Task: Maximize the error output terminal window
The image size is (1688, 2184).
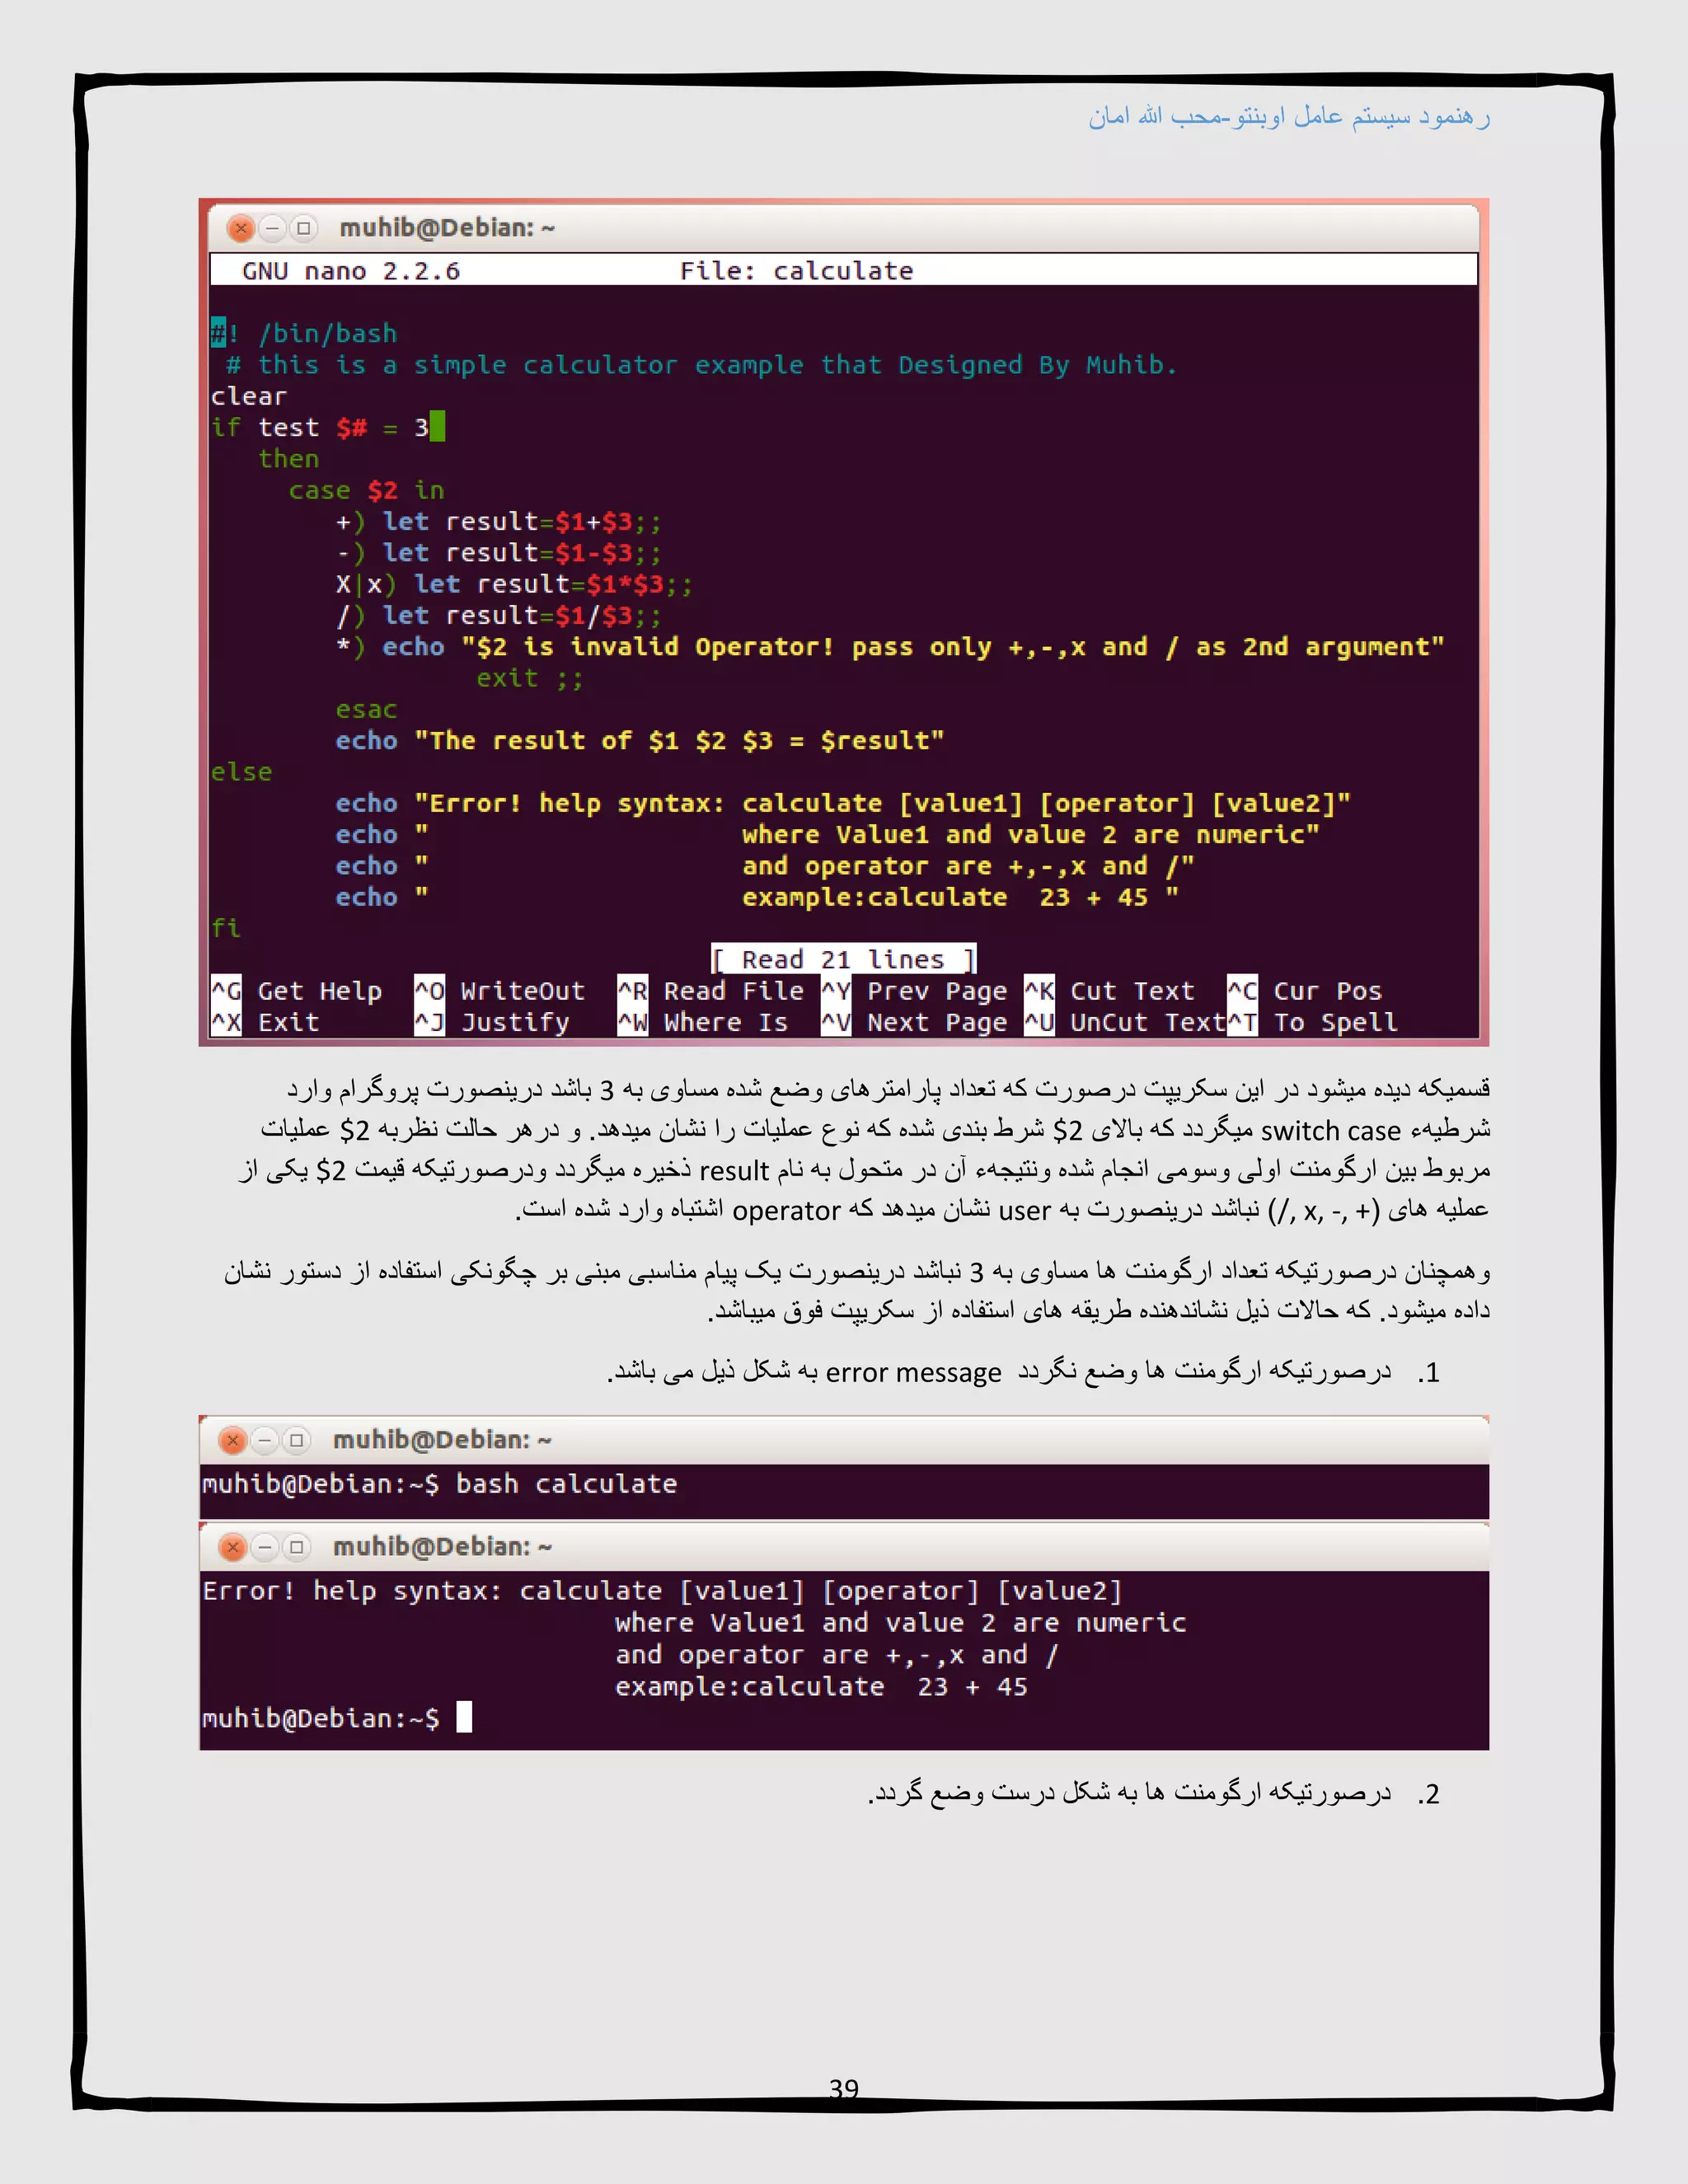Action: click(296, 1547)
